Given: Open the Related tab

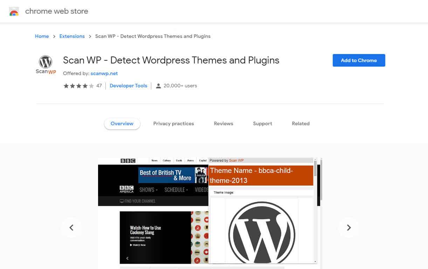Looking at the screenshot, I should [x=301, y=123].
